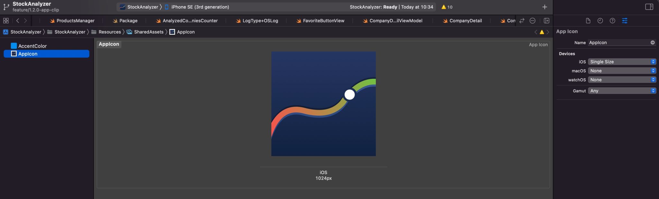Image resolution: width=659 pixels, height=199 pixels.
Task: Switch to the AnalyzedCo...niesCounter tab
Action: click(187, 21)
